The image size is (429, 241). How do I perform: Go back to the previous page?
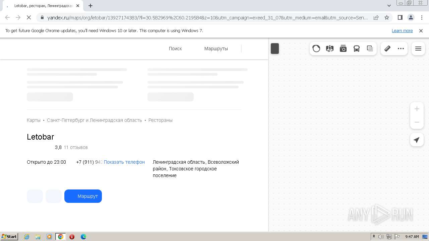pos(7,17)
